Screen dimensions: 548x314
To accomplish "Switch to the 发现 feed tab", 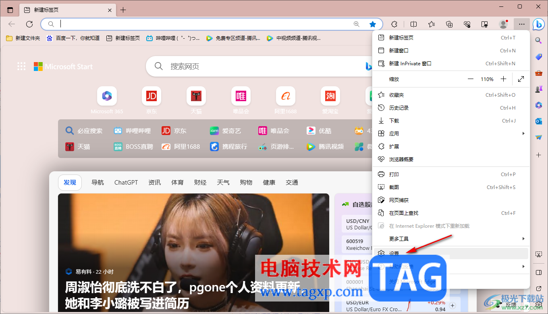I will [x=70, y=182].
